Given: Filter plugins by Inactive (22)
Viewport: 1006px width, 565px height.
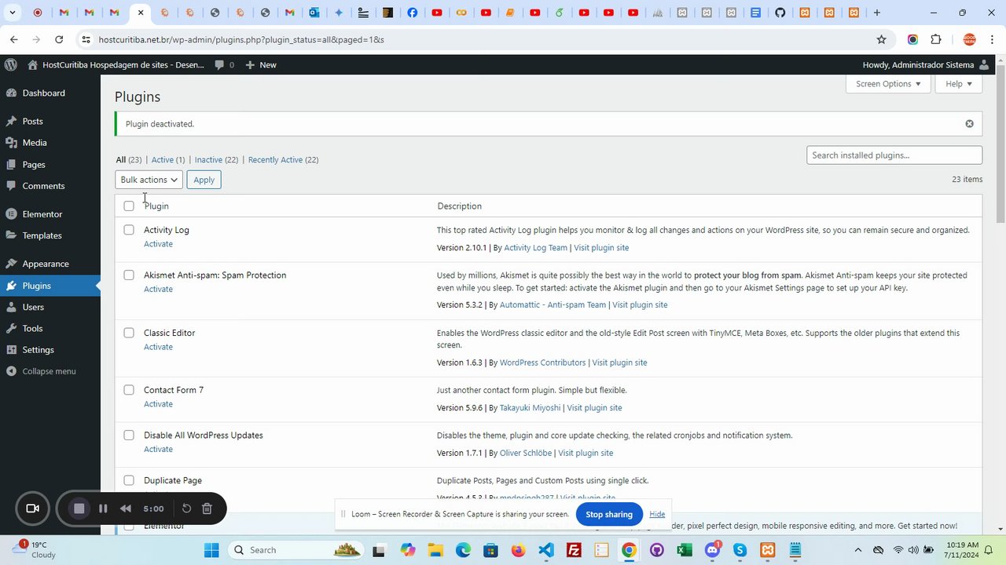Looking at the screenshot, I should point(216,159).
